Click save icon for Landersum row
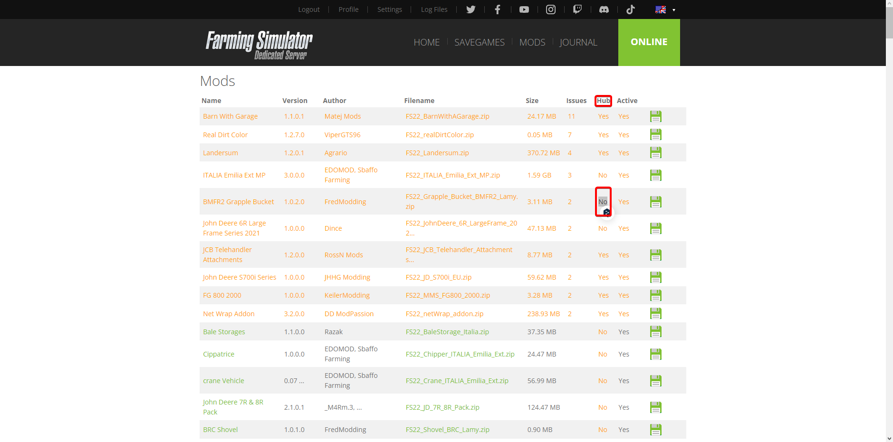 655,153
